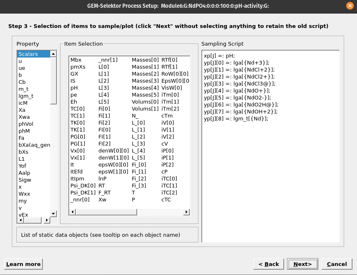Select 'Masses[0]' item
The height and width of the screenshot is (275, 357).
[x=145, y=60]
